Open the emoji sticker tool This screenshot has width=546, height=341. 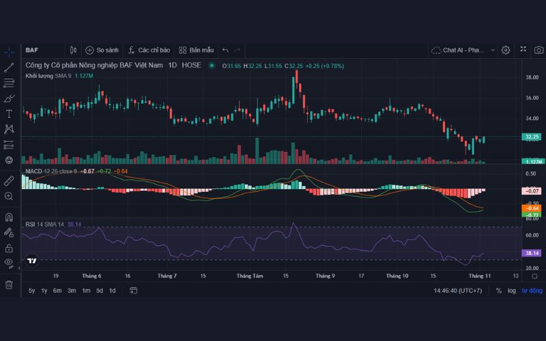tap(9, 160)
